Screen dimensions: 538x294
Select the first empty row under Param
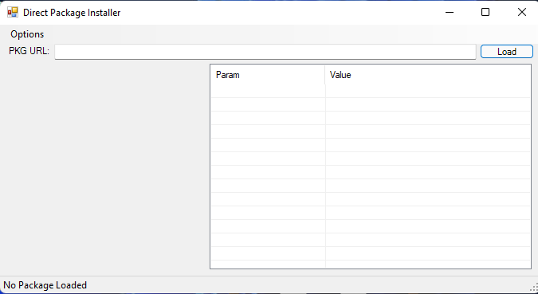coord(268,92)
